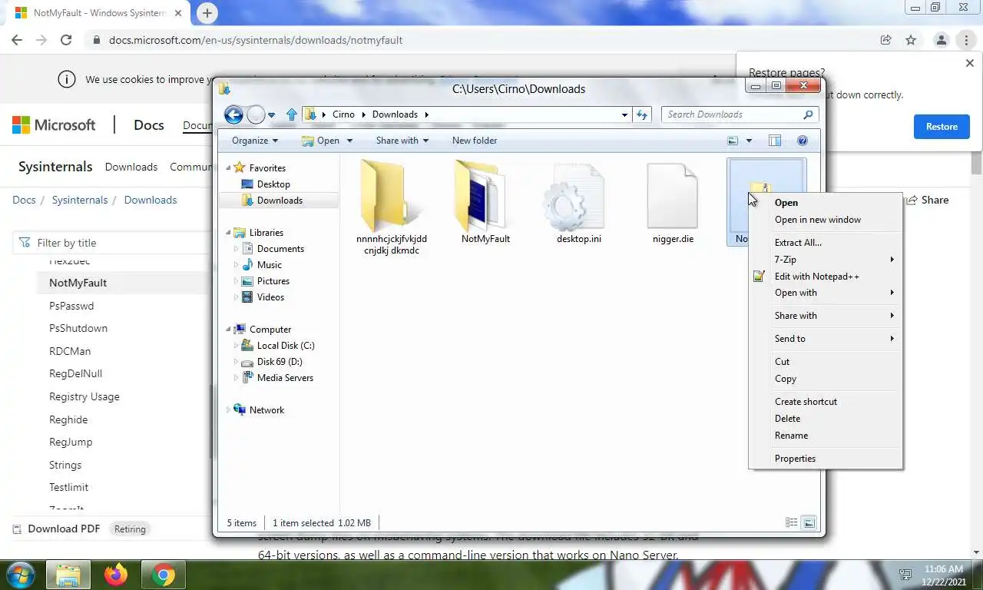Click the Filter by title box
The image size is (983, 590).
pos(111,243)
